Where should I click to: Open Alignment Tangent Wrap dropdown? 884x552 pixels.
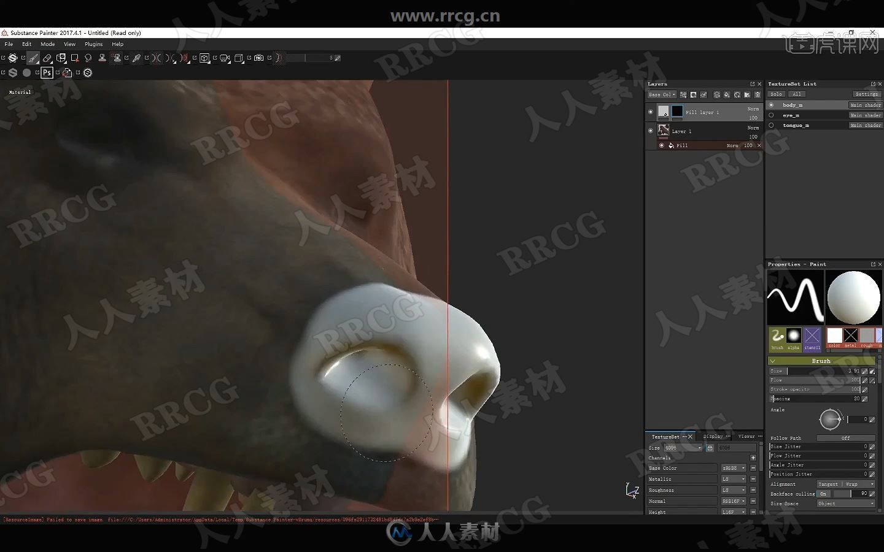[846, 484]
